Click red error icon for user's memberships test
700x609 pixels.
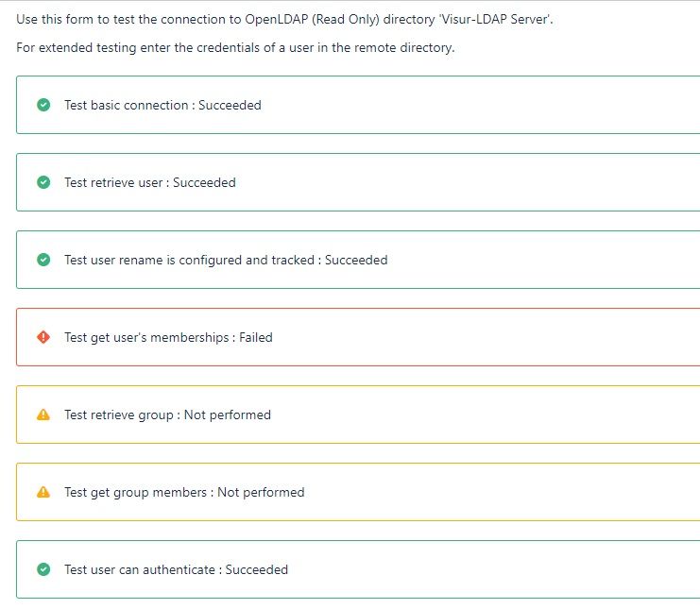pyautogui.click(x=43, y=337)
